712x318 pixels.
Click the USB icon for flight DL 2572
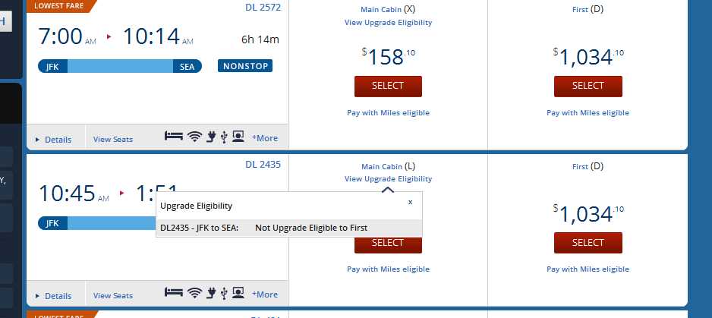[225, 137]
